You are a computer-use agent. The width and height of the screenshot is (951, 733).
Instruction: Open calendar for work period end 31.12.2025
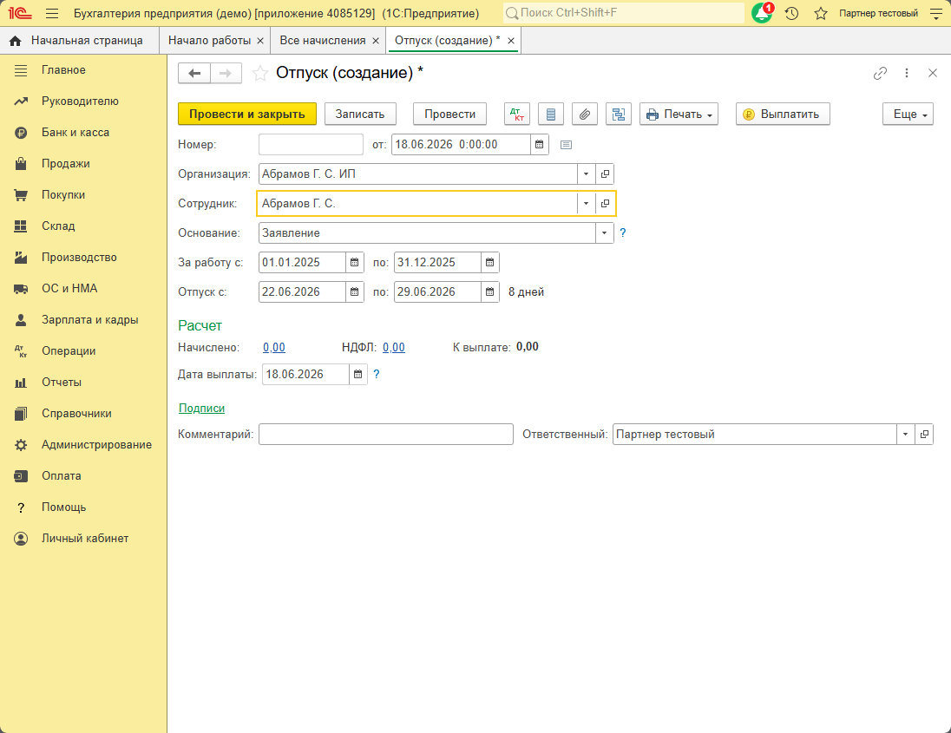489,263
